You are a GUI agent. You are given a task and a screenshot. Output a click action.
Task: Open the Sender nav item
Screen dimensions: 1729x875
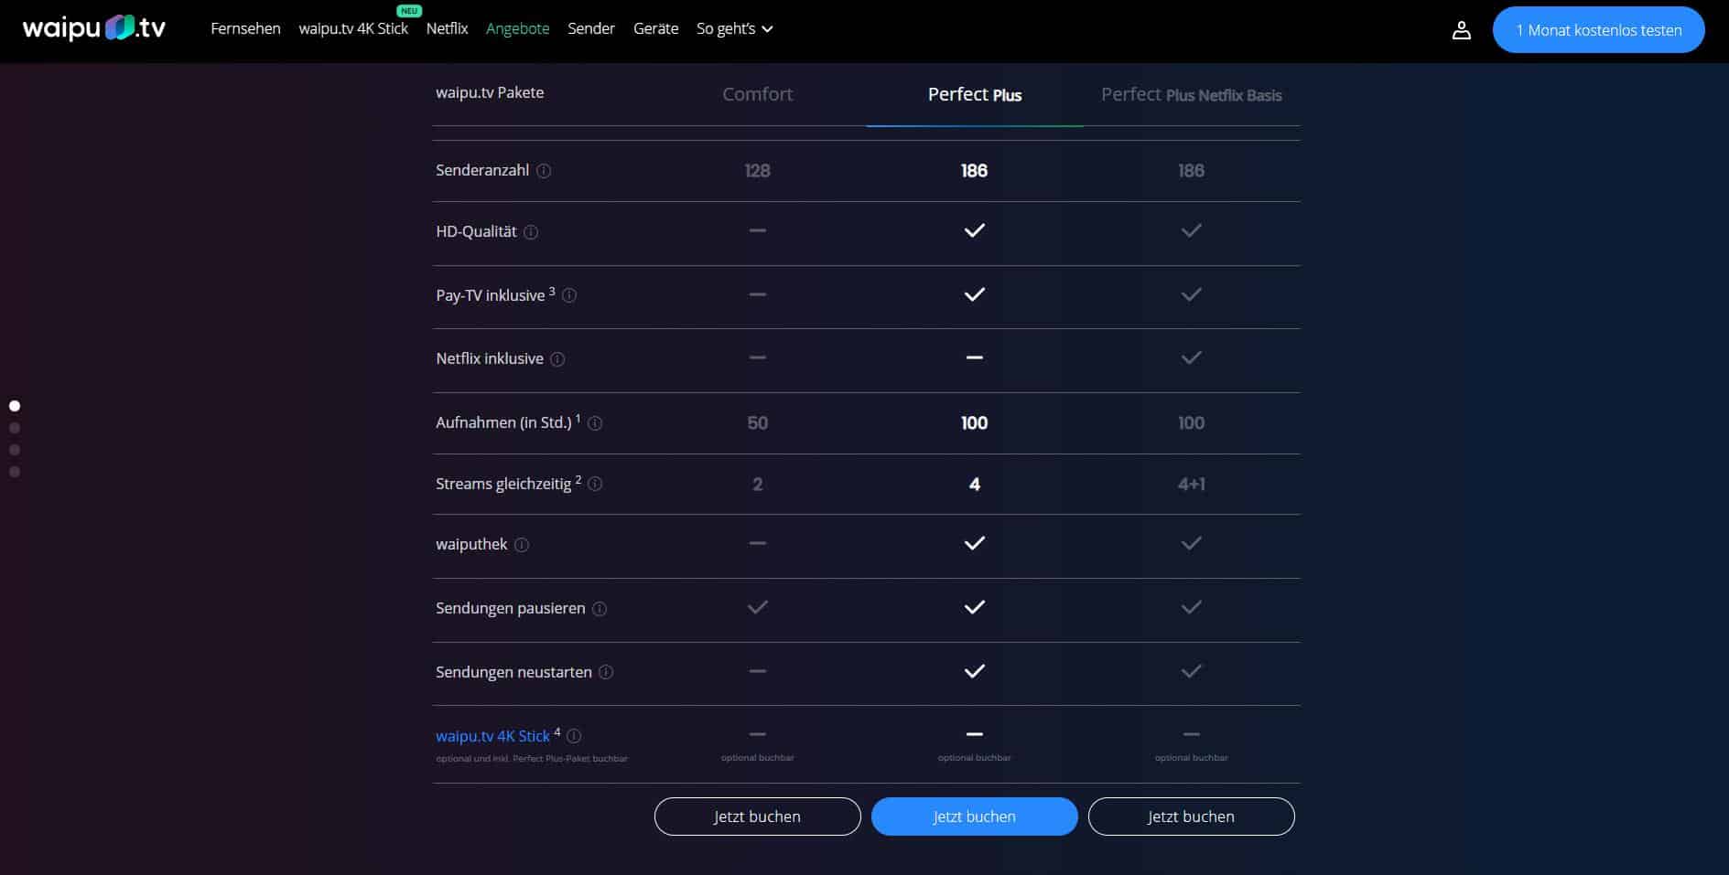click(x=591, y=28)
